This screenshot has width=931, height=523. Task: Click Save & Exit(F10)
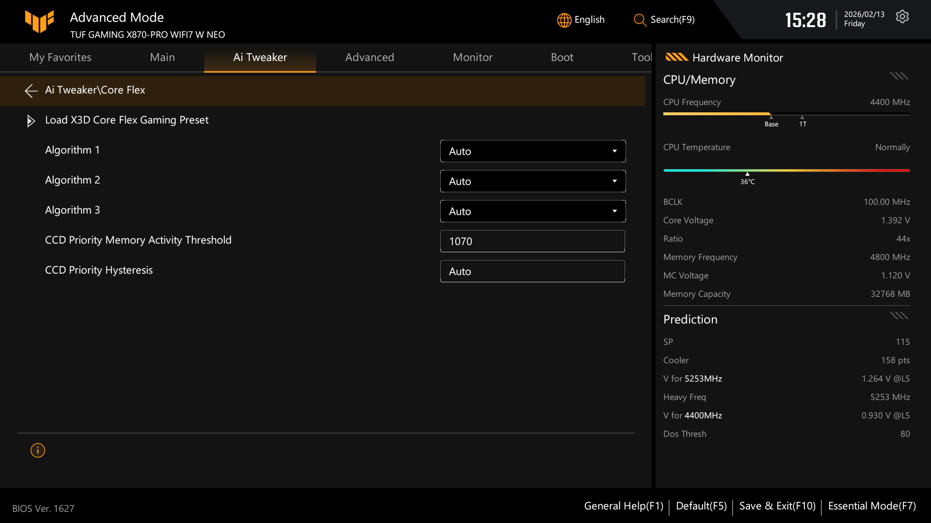point(777,506)
